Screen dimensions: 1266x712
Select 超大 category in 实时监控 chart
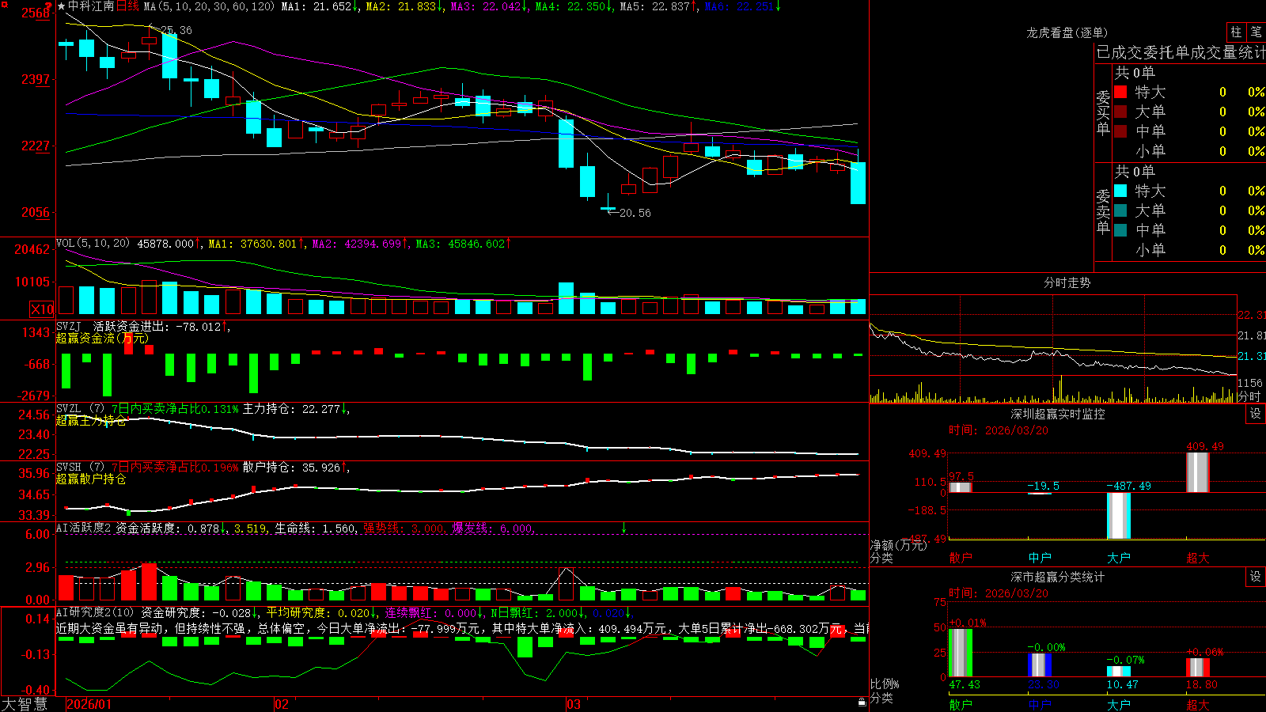(x=1198, y=558)
